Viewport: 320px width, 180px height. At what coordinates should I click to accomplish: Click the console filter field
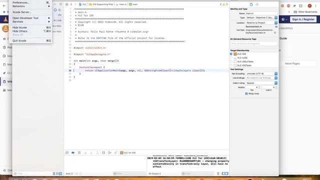[x=197, y=173]
